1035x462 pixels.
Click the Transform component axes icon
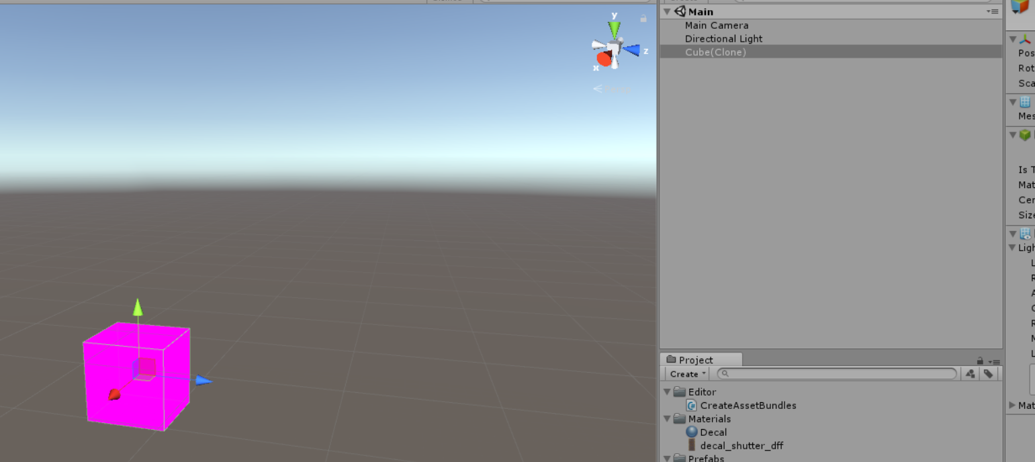coord(1025,39)
